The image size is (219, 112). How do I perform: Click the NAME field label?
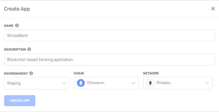[x=9, y=26]
